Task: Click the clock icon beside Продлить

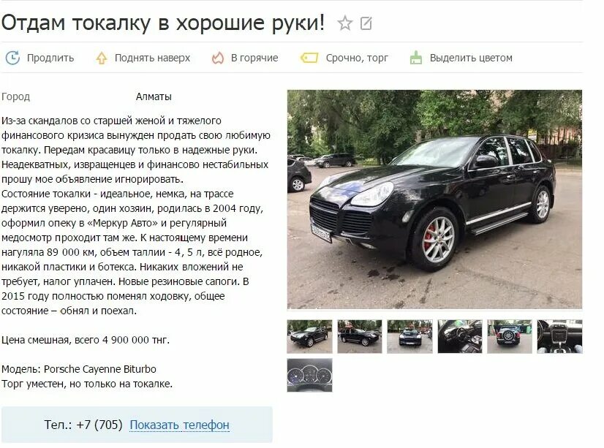Action: pos(12,58)
